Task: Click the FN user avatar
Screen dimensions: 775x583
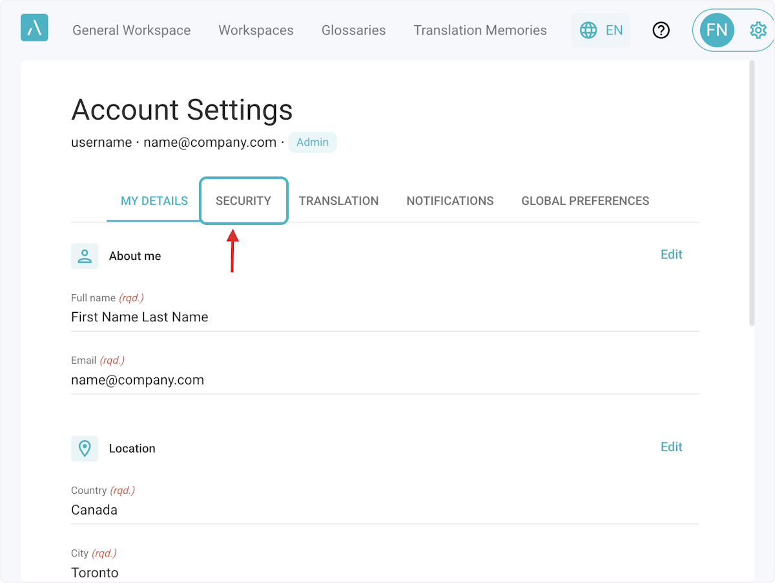Action: click(716, 30)
